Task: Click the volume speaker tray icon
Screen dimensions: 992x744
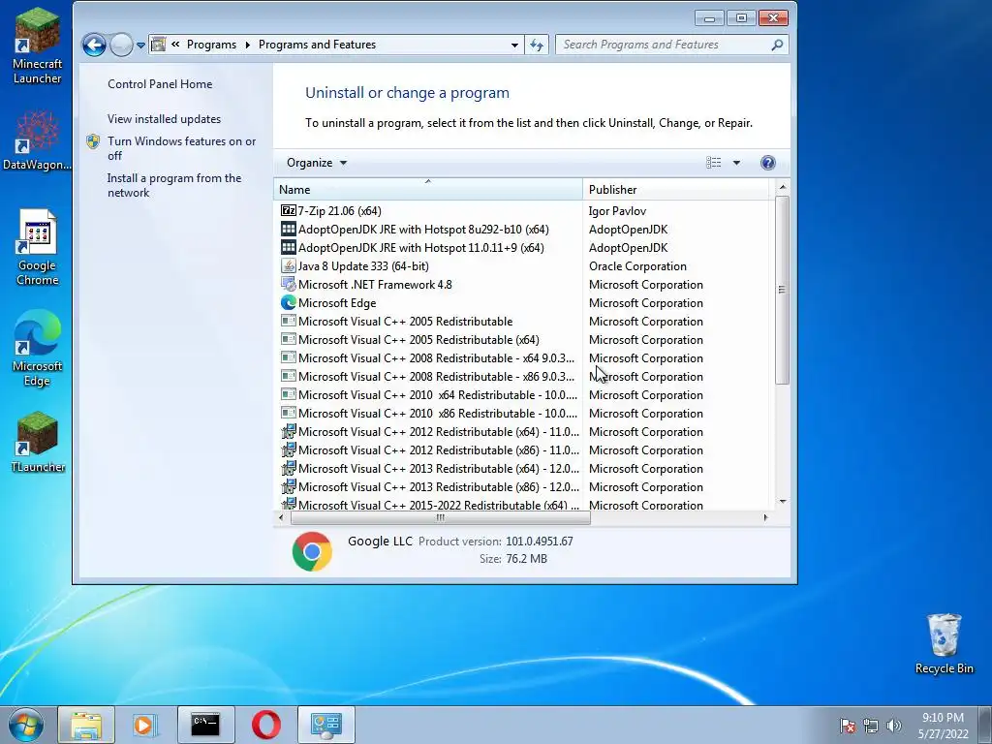Action: pos(894,725)
